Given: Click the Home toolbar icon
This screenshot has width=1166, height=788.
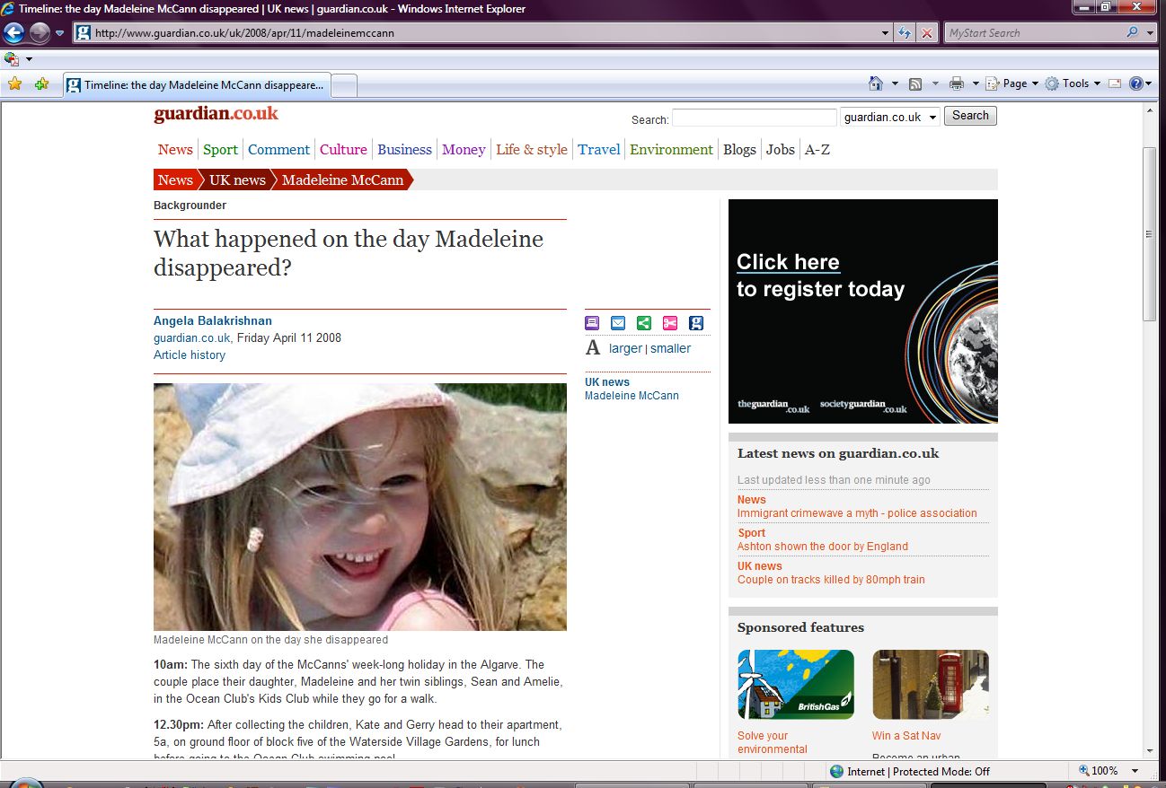Looking at the screenshot, I should 876,83.
